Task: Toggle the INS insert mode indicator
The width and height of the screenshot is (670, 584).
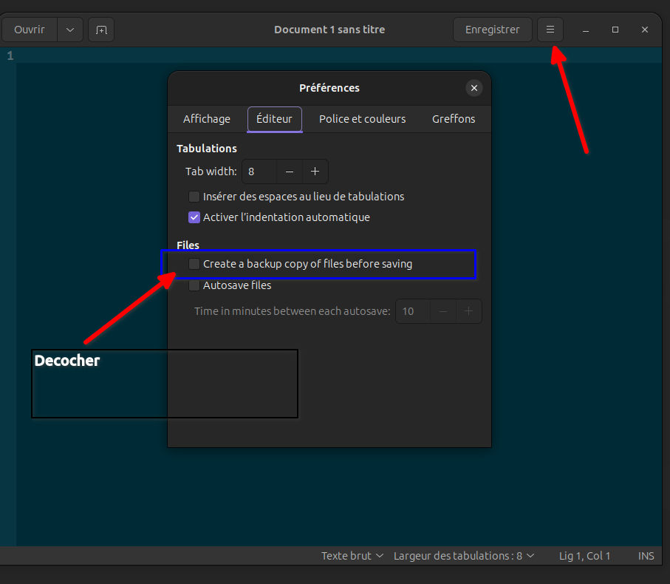Action: [x=646, y=556]
